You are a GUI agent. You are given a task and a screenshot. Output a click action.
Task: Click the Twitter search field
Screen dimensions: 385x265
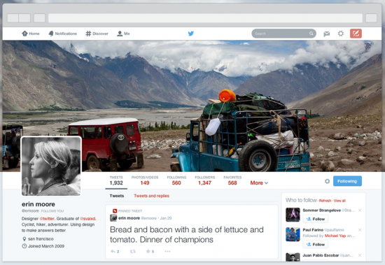coord(283,34)
